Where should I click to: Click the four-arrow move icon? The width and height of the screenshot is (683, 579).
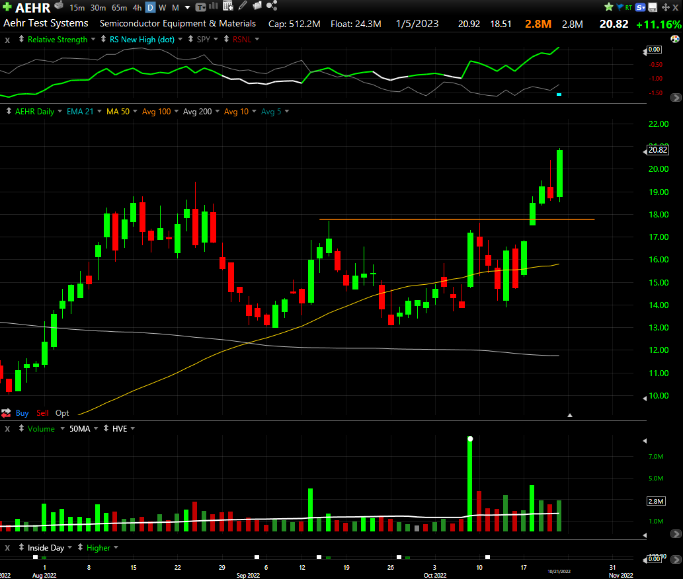pyautogui.click(x=666, y=7)
